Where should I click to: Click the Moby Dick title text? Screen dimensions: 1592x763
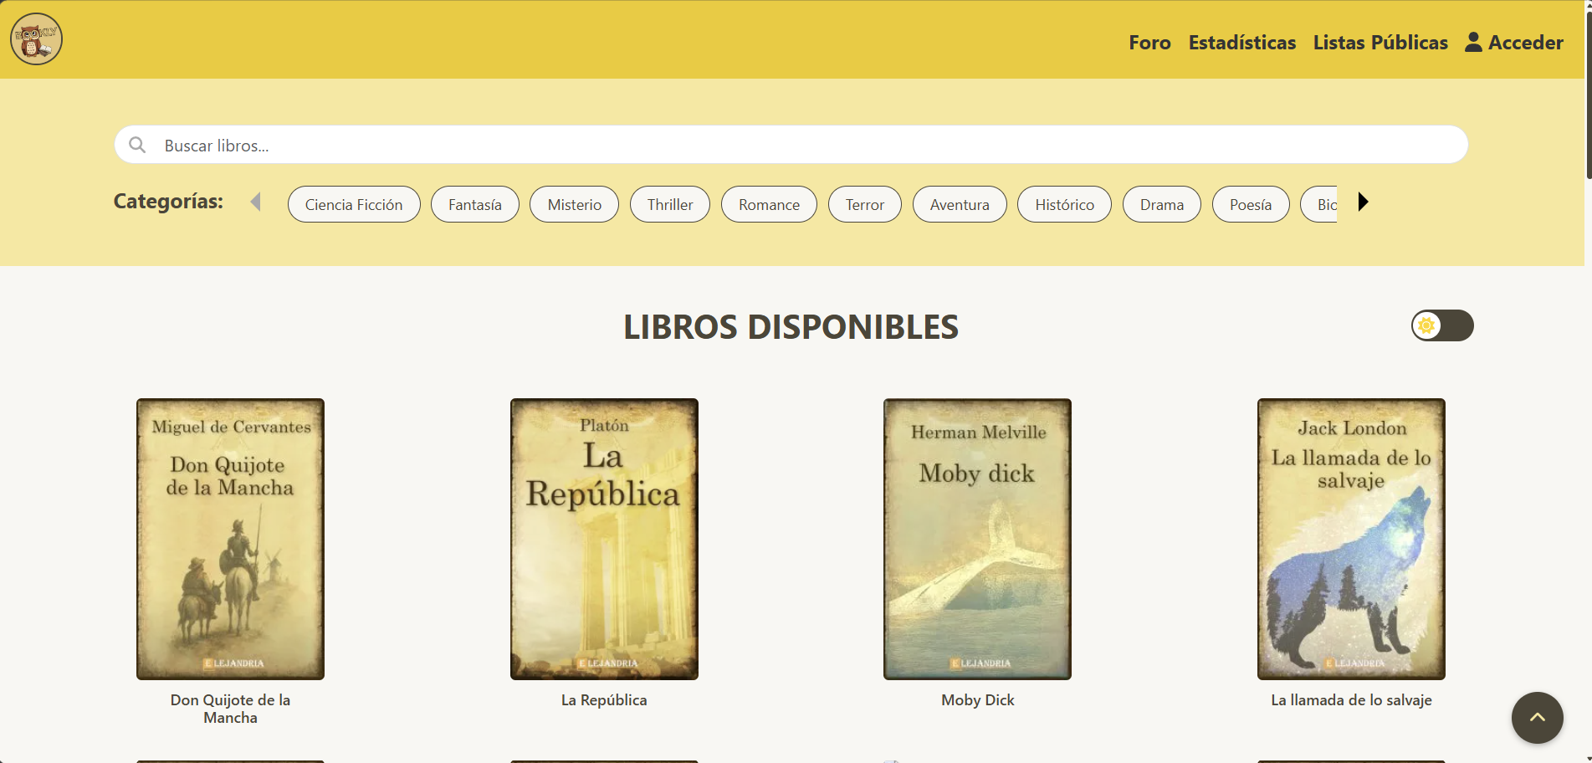click(977, 700)
